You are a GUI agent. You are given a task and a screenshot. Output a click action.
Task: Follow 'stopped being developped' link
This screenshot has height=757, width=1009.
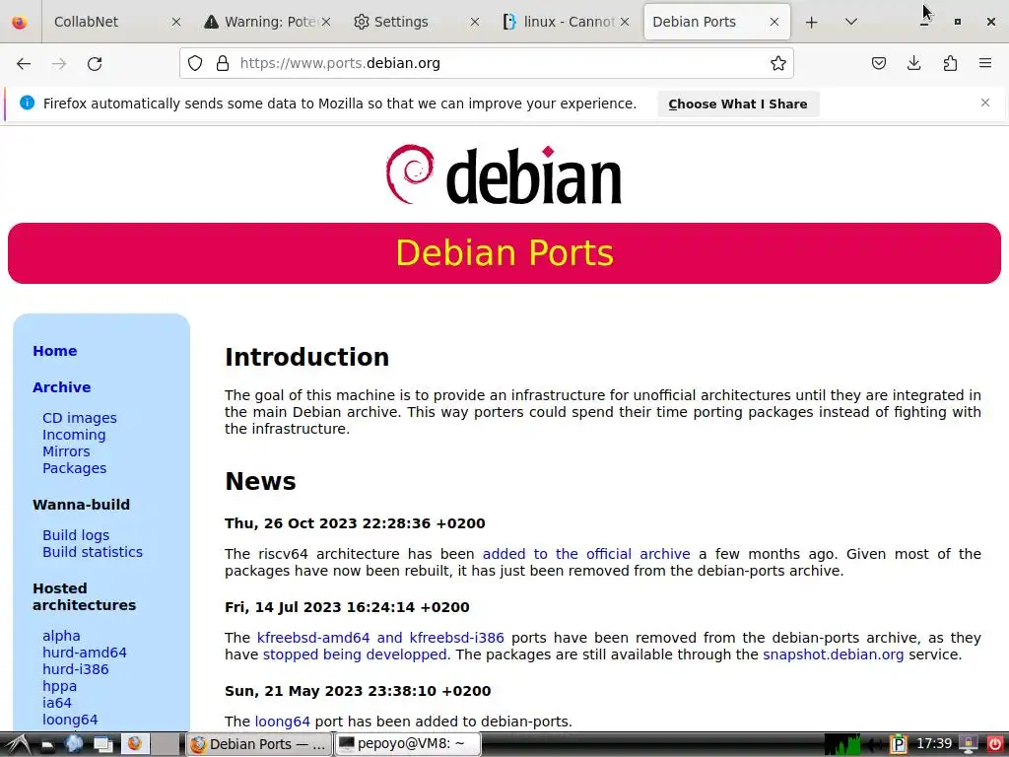[x=355, y=654]
